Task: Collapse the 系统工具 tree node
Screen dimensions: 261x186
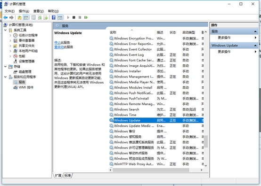Action: [x=6, y=30]
